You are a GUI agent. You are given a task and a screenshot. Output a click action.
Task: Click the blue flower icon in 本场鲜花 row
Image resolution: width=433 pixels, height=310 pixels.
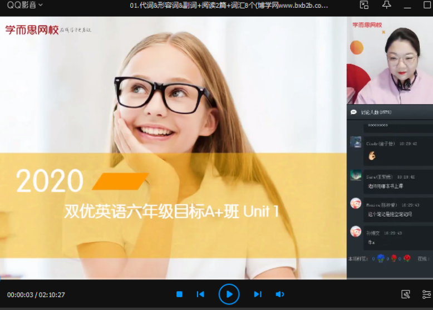381,258
